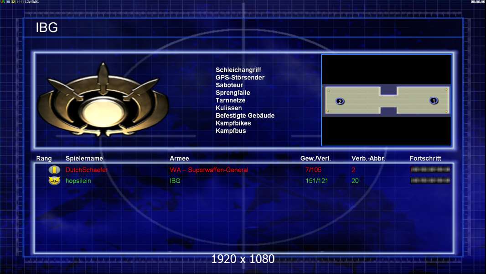486x274 pixels.
Task: Click the Kampfbikes entry
Action: (x=233, y=123)
